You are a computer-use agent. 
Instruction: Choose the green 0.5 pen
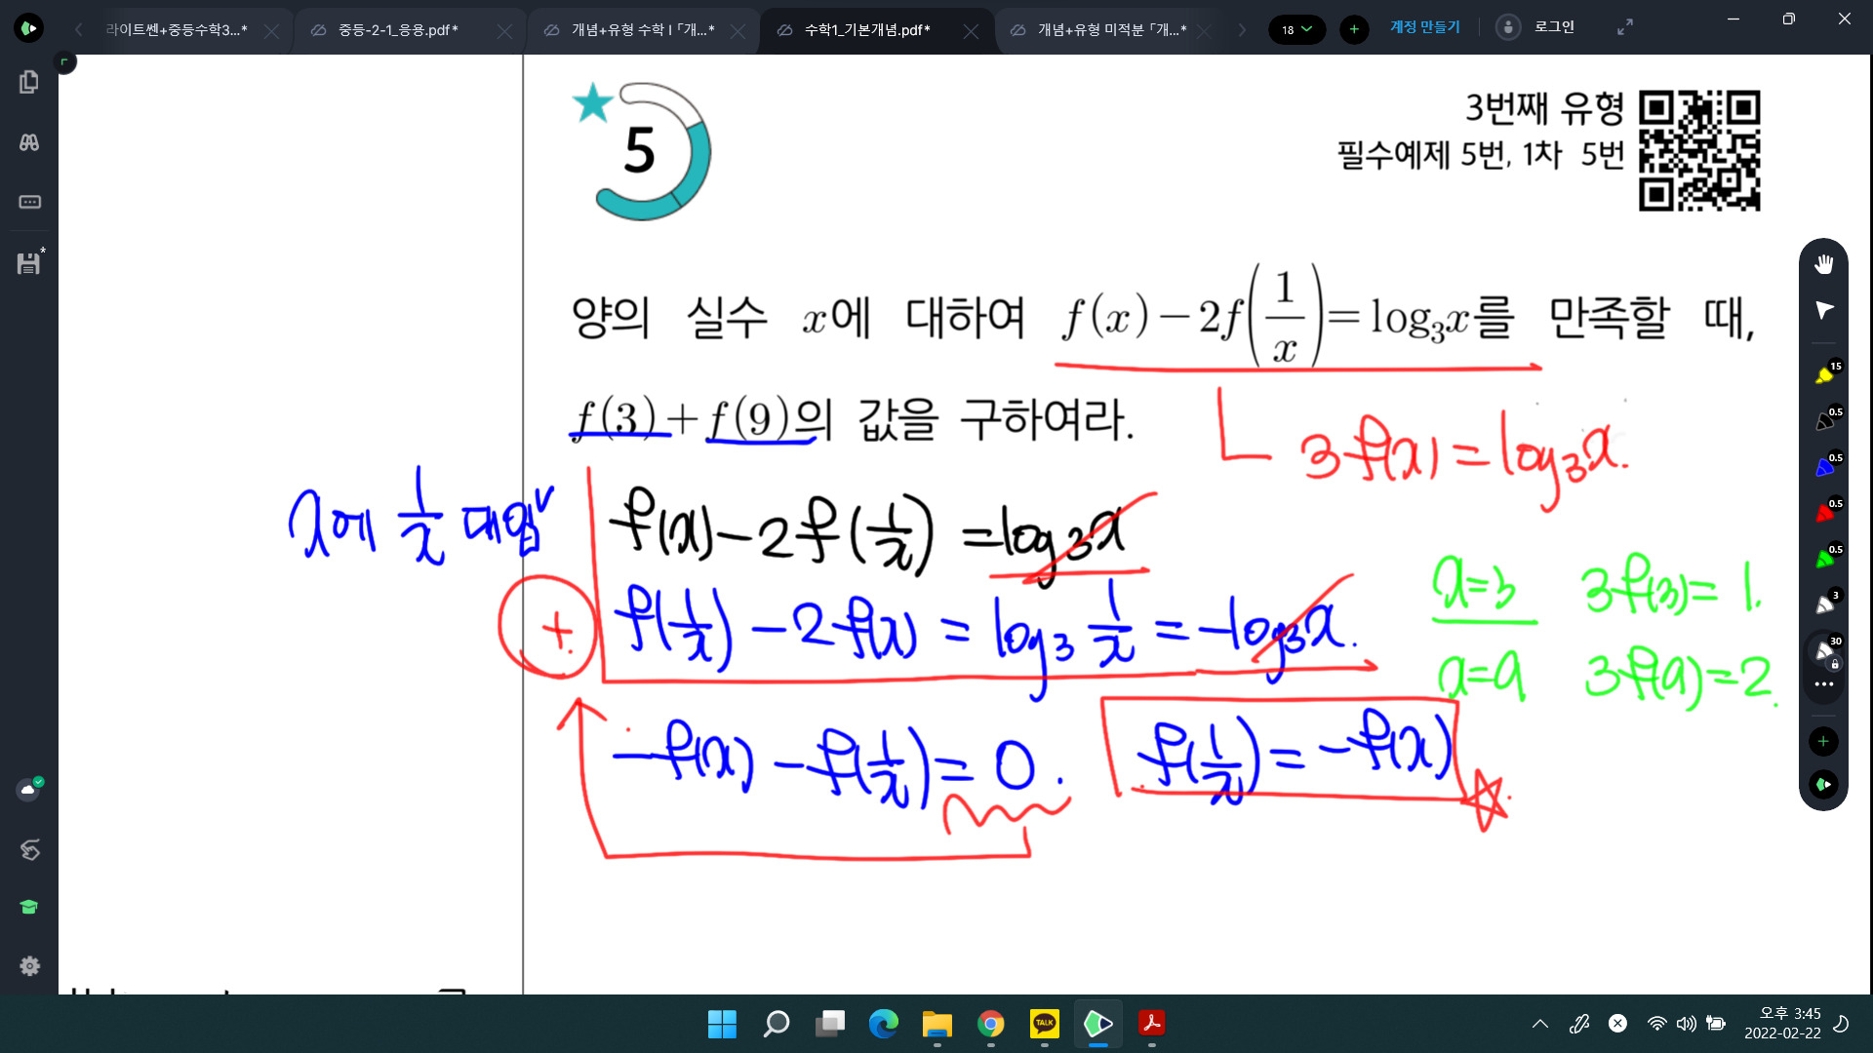(1825, 558)
